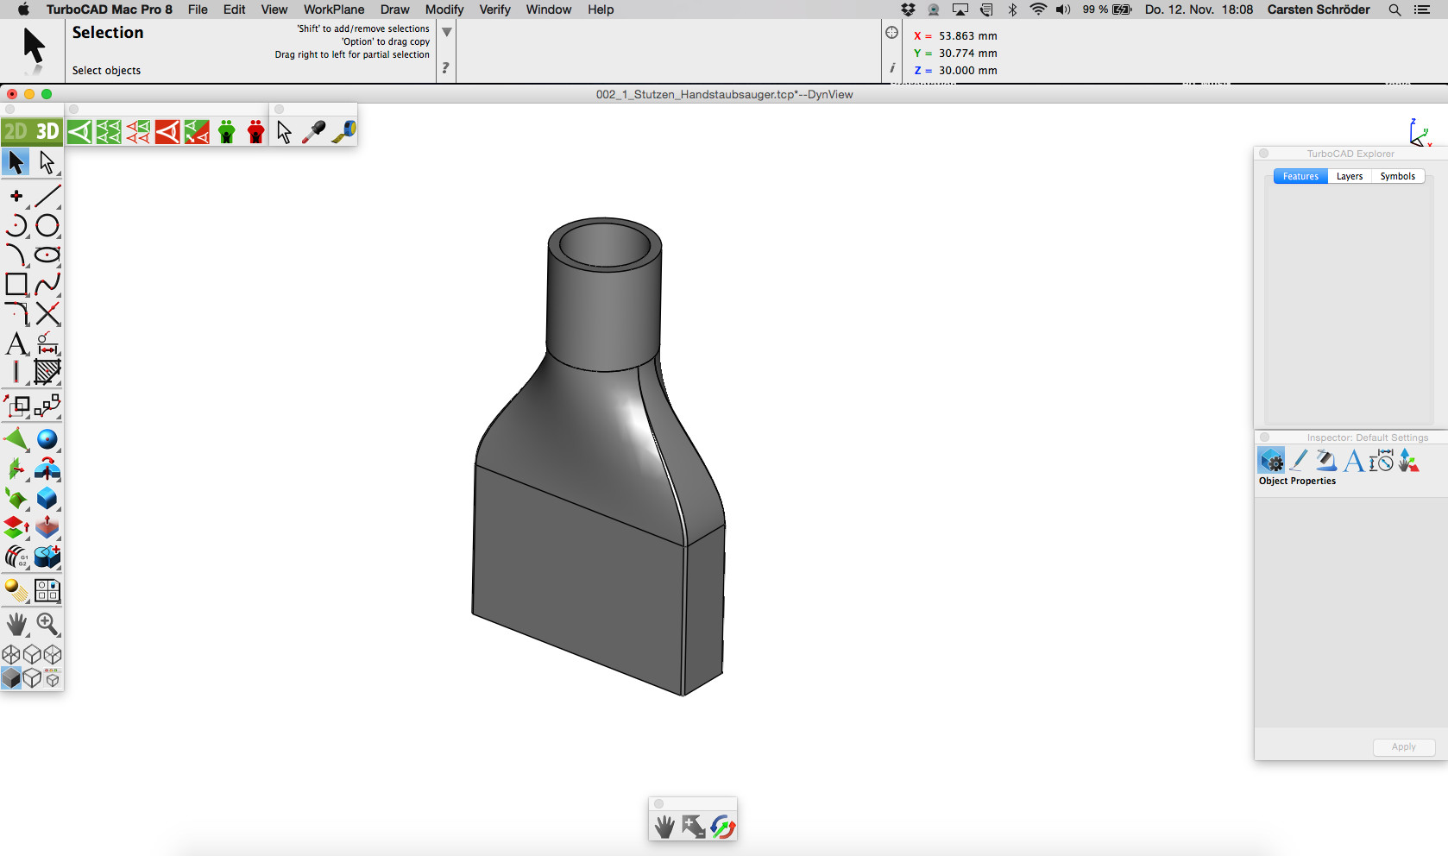Switch to the Symbols tab
Image resolution: width=1448 pixels, height=856 pixels.
click(x=1397, y=176)
